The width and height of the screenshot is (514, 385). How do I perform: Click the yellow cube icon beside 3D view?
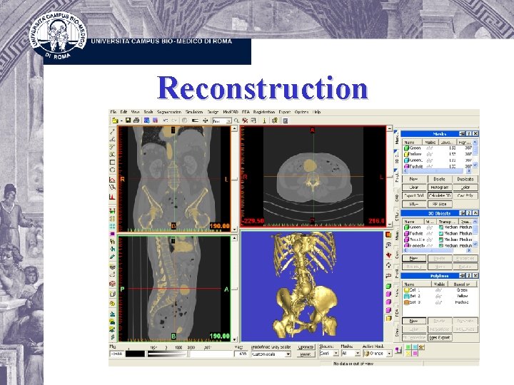tap(388, 318)
